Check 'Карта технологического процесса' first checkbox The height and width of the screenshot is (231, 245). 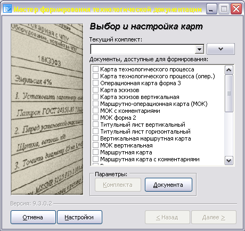[x=95, y=69]
